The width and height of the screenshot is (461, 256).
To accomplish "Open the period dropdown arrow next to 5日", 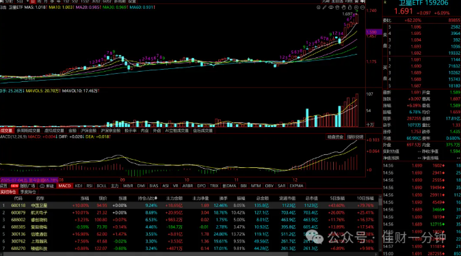I will click(27, 1).
